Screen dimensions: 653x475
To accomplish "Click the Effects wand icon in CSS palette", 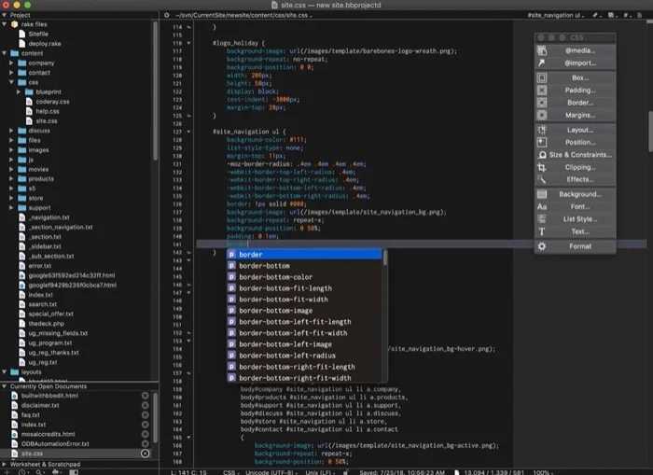I will point(542,179).
